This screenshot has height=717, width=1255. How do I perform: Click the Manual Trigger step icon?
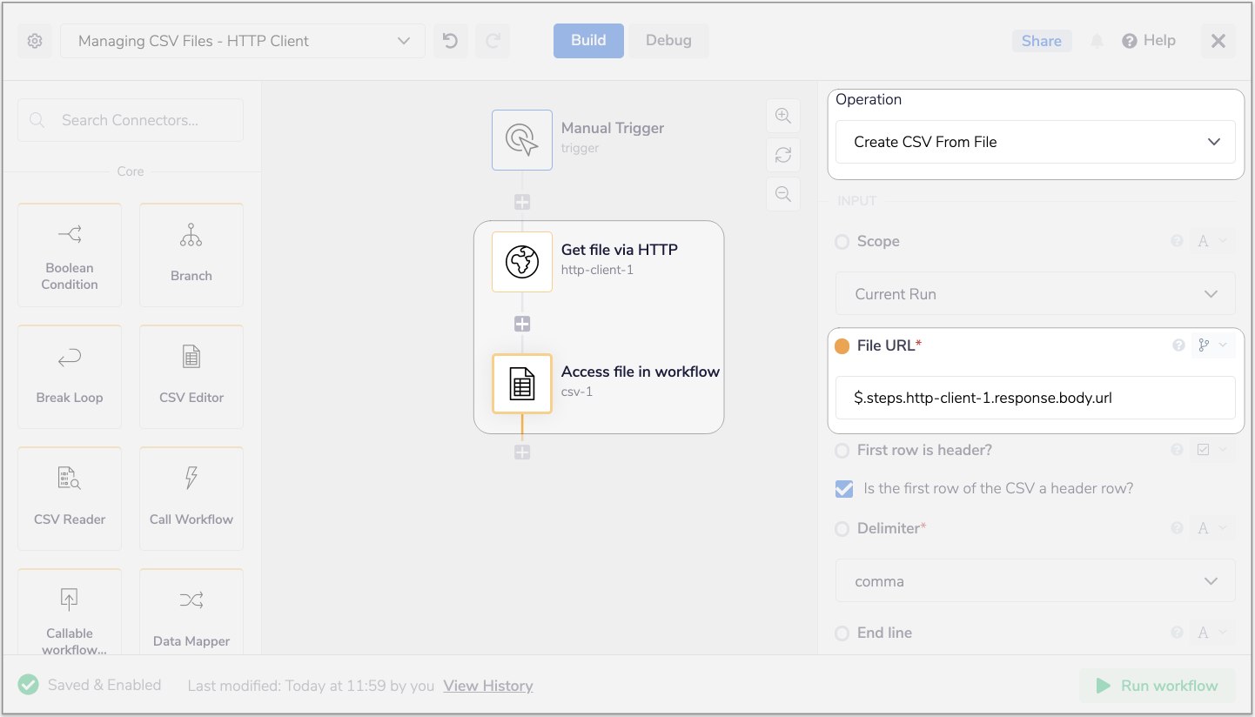point(522,140)
